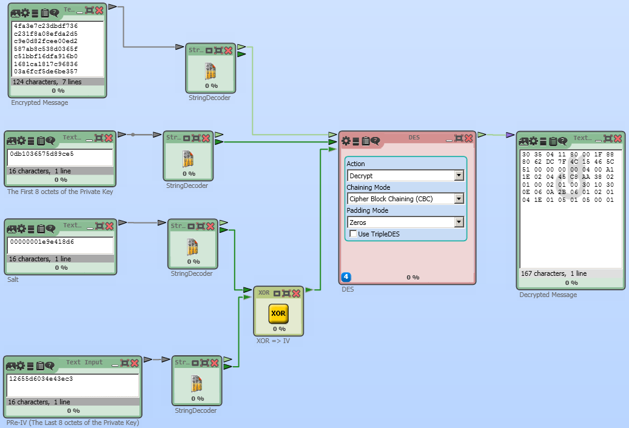The image size is (629, 428).
Task: Open help bubble of First 8 octets component
Action: pos(50,141)
